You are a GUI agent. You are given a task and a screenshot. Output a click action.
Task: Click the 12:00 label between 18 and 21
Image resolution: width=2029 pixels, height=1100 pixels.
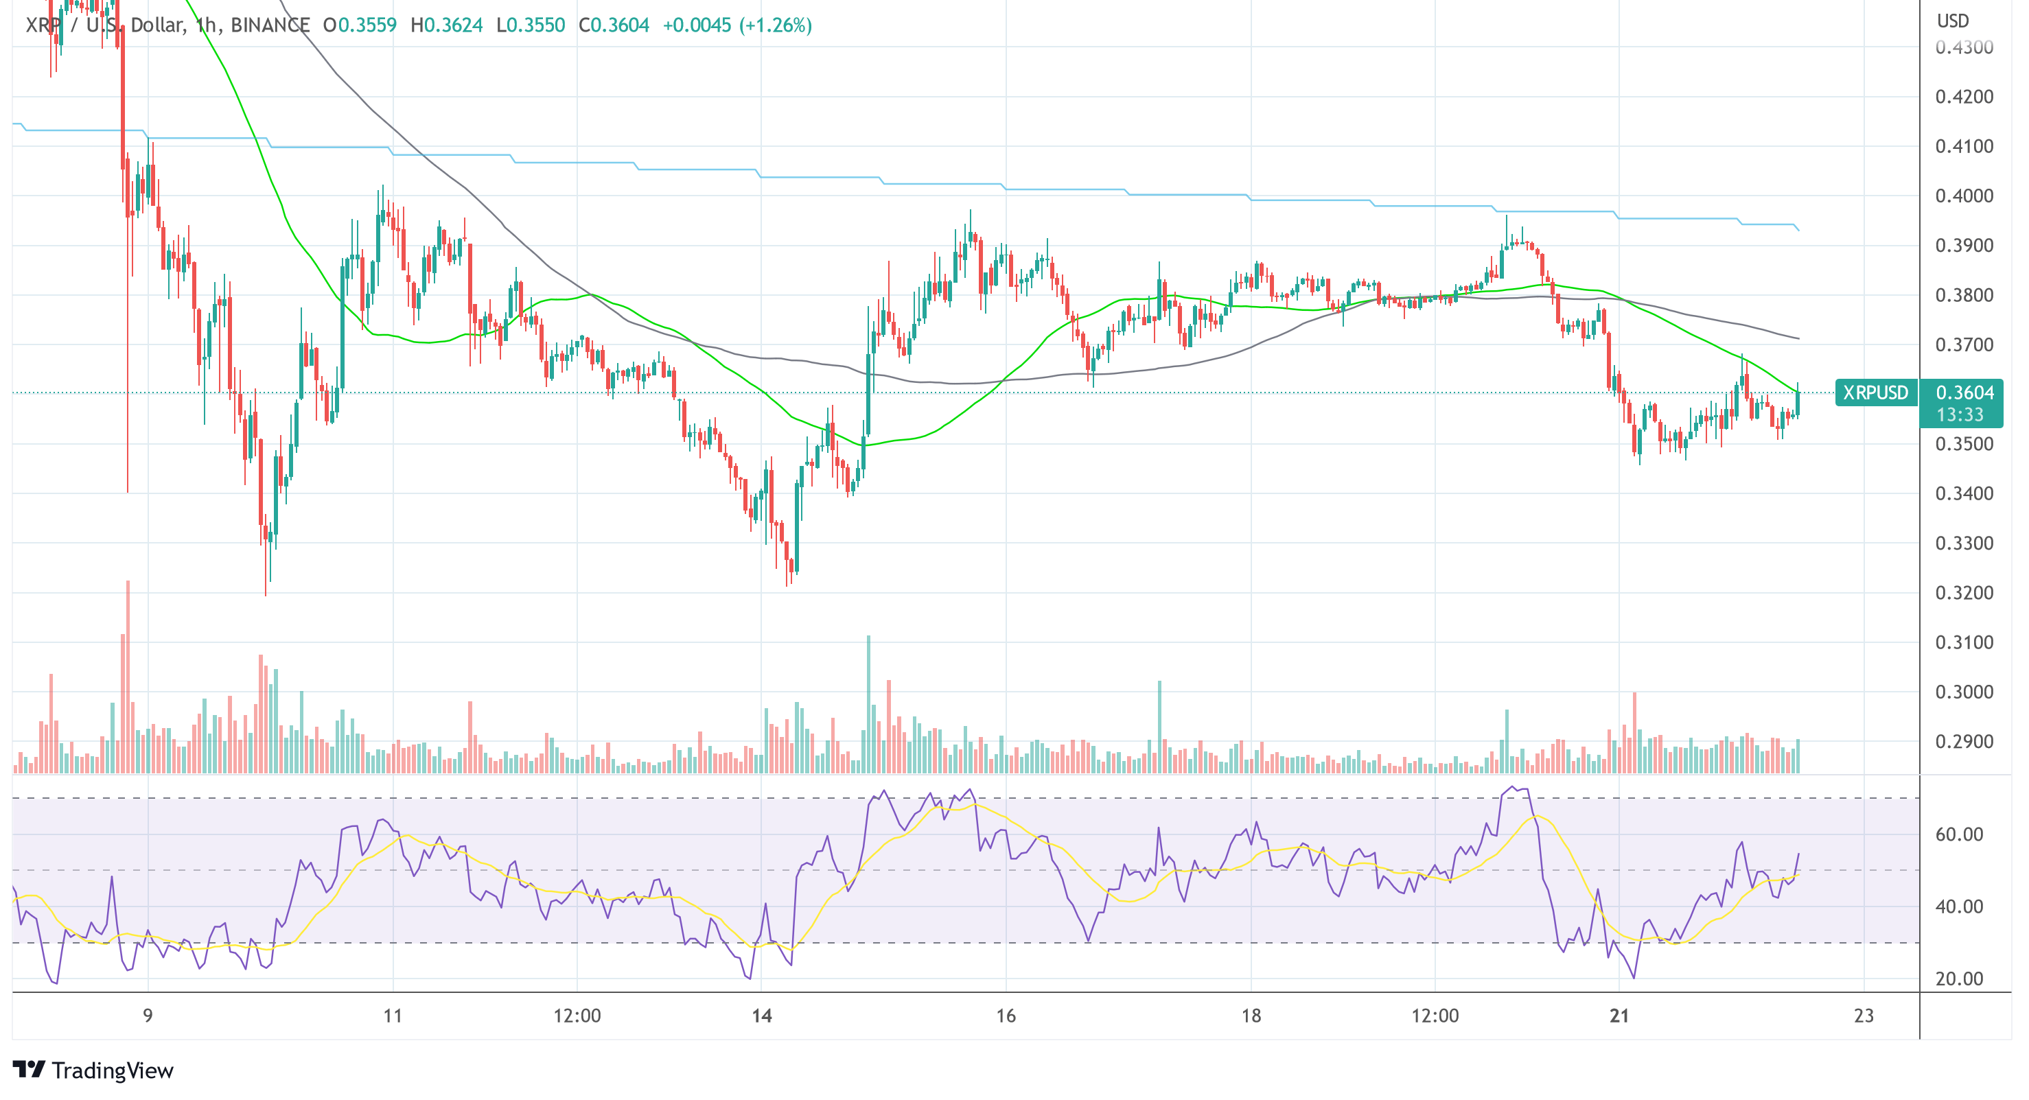1435,1016
